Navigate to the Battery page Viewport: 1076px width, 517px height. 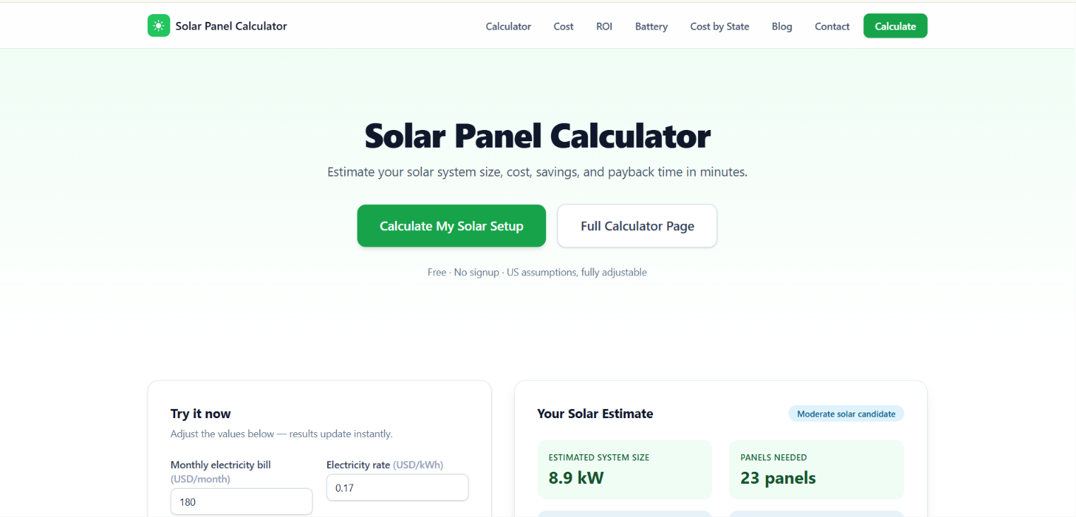click(651, 26)
